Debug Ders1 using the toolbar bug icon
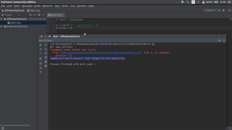Viewport: 232px width, 130px height. click(224, 10)
